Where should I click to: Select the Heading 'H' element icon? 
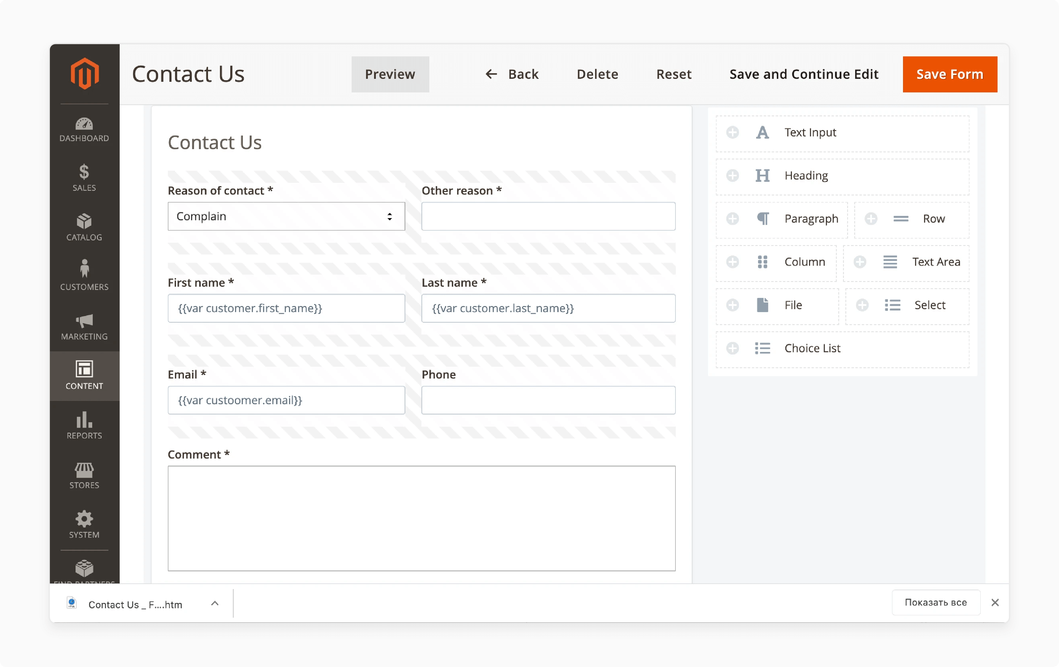coord(762,175)
